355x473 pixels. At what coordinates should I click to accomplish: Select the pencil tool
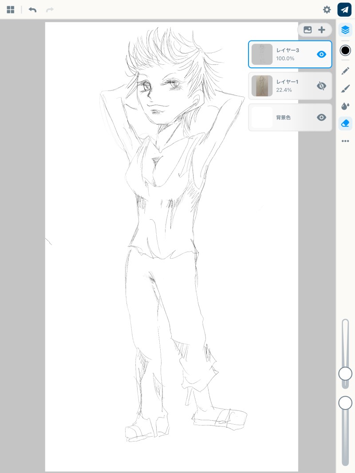pos(345,71)
